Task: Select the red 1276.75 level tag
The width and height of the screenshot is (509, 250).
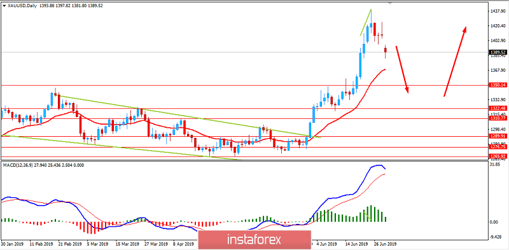Action: point(498,147)
